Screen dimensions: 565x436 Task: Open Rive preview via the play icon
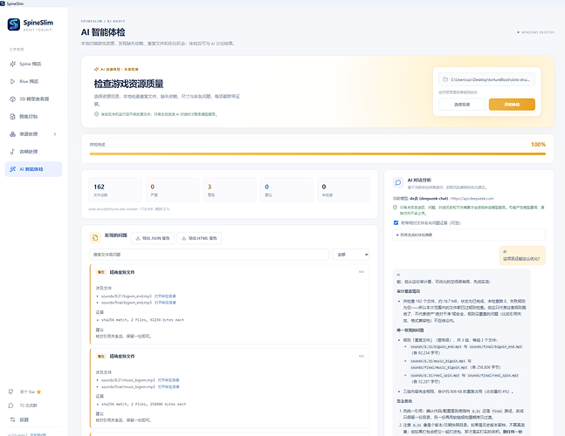tap(12, 81)
